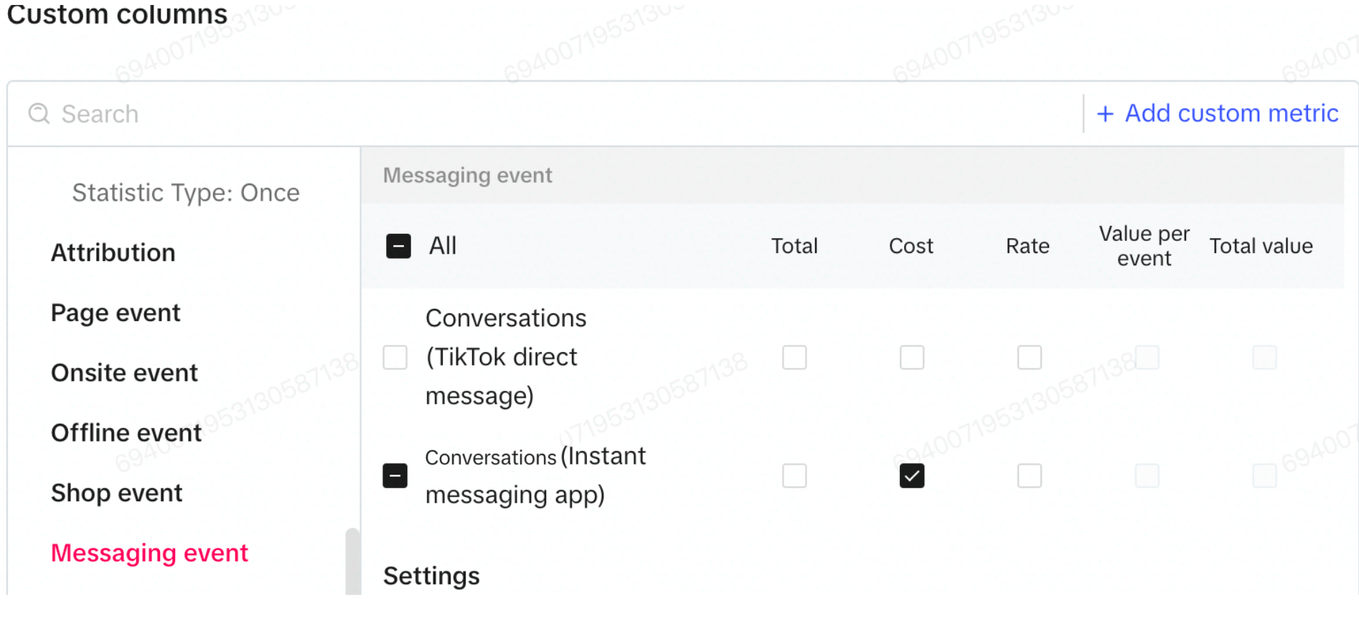This screenshot has width=1359, height=641.
Task: Enable Total for Instant messaging app conversations
Action: tap(794, 475)
